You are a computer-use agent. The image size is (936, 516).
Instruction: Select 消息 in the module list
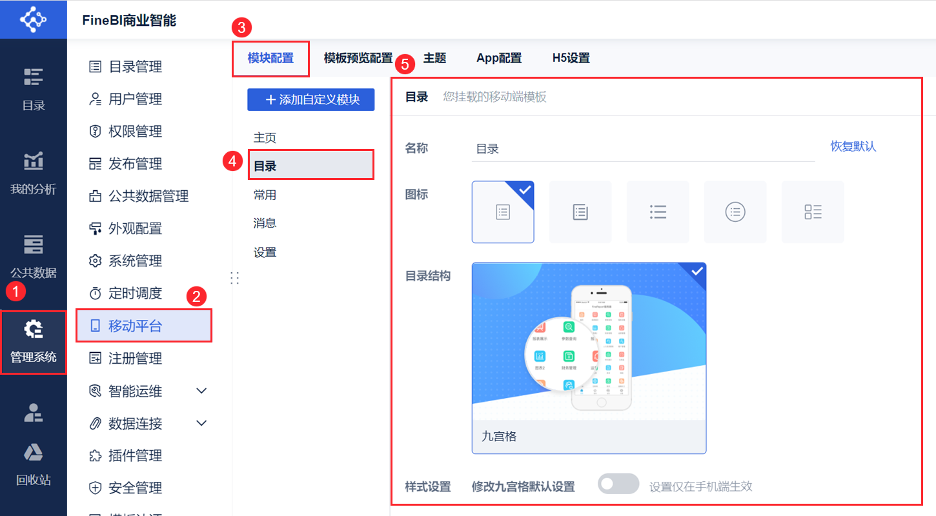265,223
